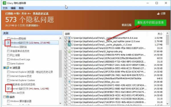Screen dimensions: 171x107
Task: Tick the Game Explorer checkbox
Action: pyautogui.click(x=8, y=63)
